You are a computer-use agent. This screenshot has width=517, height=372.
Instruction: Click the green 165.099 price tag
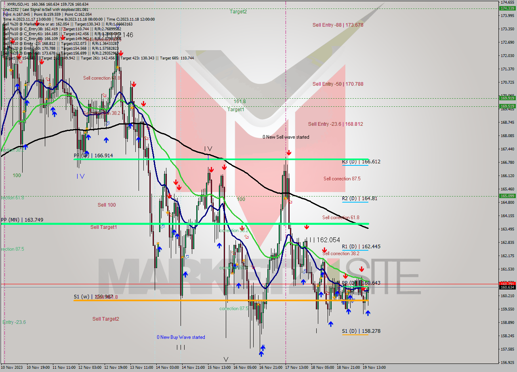(x=507, y=196)
